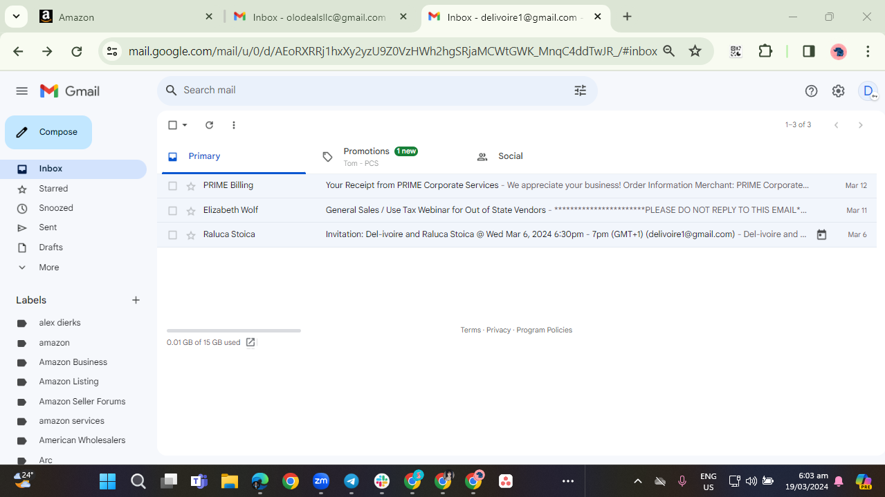
Task: Click the calendar icon on Raluca Stoica's invitation
Action: point(821,235)
